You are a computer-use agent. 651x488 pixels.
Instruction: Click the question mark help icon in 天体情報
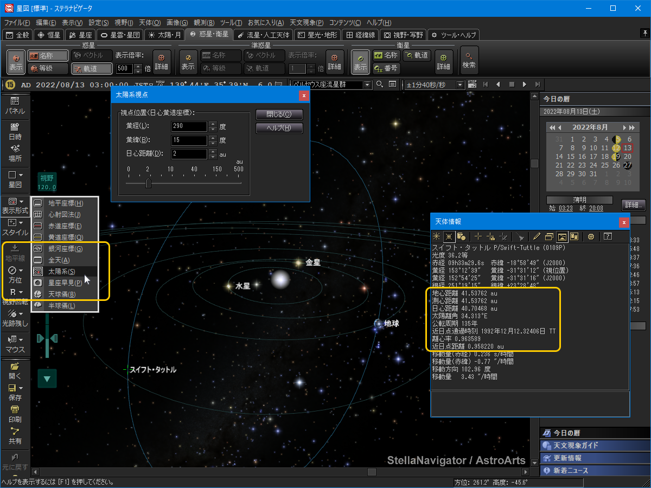tap(608, 236)
